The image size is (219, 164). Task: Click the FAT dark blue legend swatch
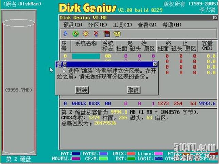[76, 154]
